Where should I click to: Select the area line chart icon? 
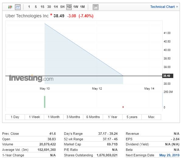point(18,7)
